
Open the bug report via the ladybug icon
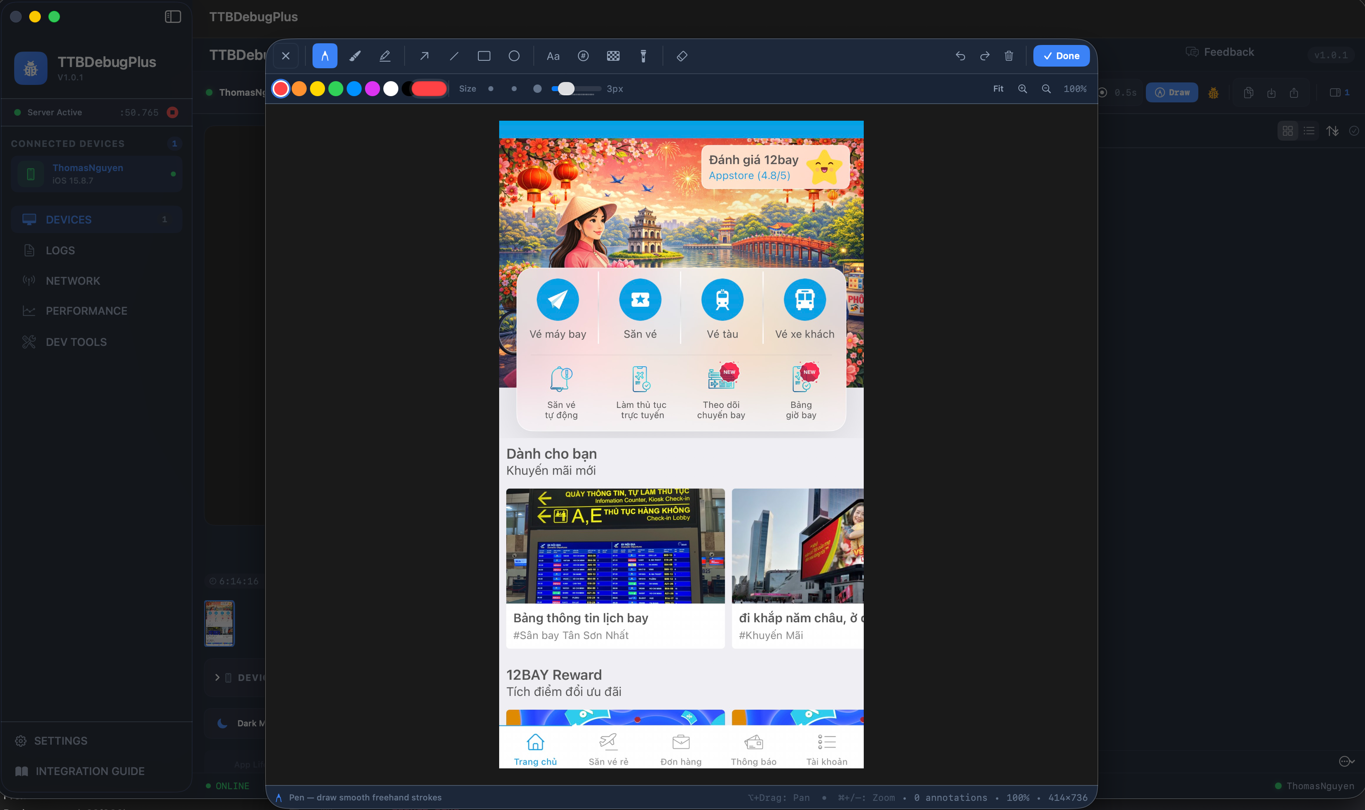point(1213,93)
